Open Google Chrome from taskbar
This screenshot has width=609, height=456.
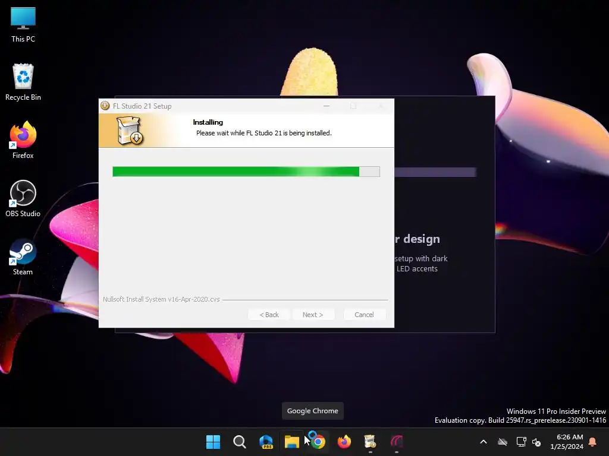pos(318,442)
